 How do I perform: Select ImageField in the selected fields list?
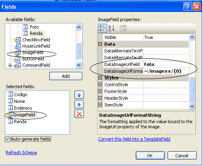(24, 115)
